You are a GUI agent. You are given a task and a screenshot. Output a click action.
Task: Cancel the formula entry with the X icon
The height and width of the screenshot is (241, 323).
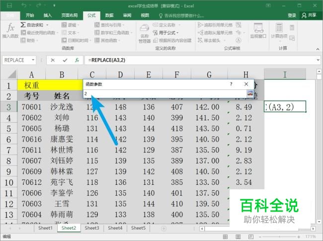point(53,60)
